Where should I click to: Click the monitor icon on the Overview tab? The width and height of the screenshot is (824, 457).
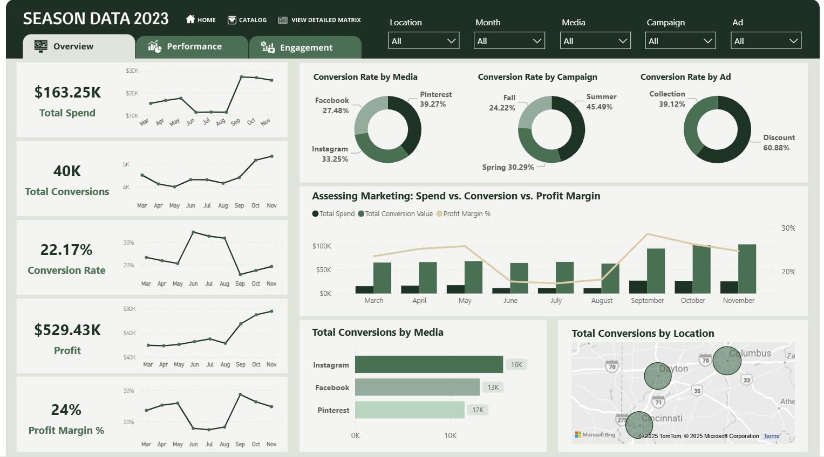(x=40, y=47)
